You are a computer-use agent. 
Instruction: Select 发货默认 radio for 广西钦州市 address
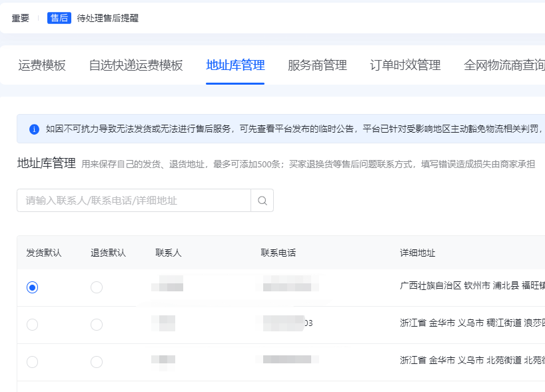(x=32, y=287)
